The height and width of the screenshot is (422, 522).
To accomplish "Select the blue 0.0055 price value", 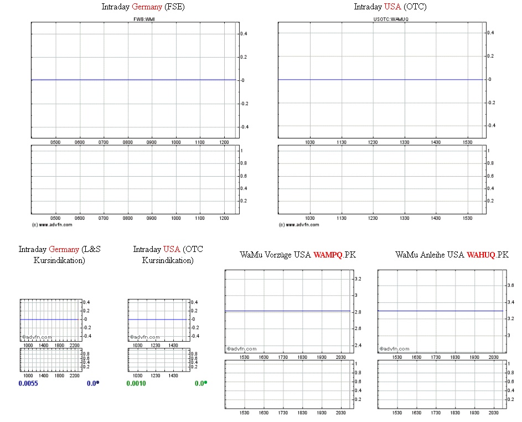I will click(28, 383).
